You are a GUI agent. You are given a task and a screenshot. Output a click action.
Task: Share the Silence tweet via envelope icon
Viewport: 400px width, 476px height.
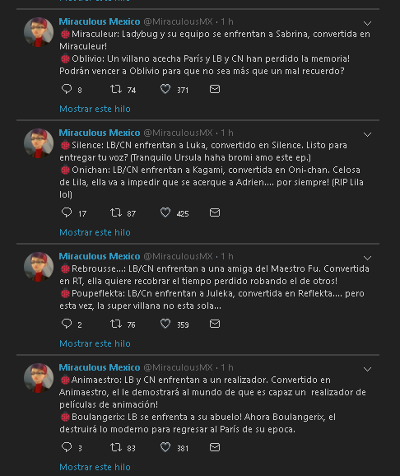215,212
